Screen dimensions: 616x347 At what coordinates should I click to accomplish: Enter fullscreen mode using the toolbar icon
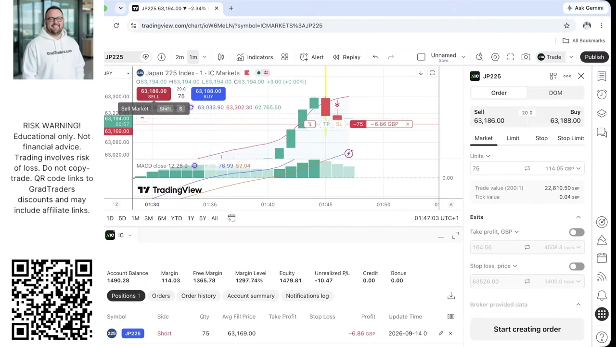(511, 57)
